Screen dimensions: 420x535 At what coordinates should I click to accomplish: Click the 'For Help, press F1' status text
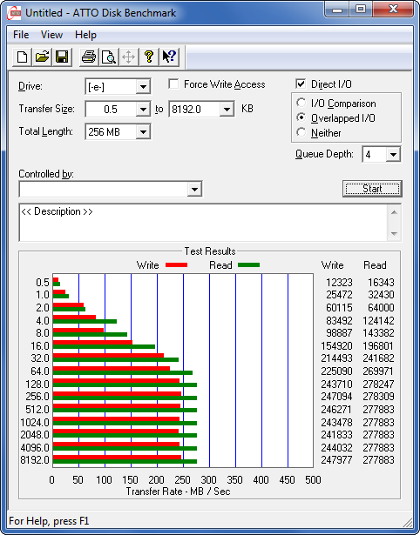click(x=49, y=521)
